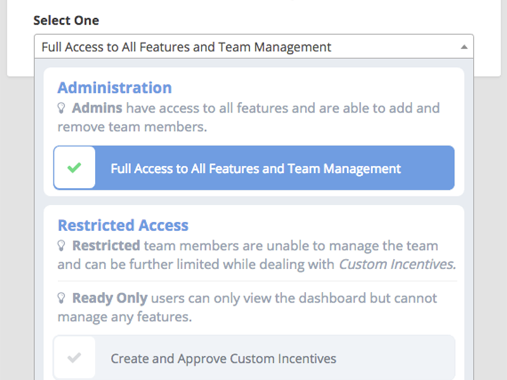This screenshot has height=380, width=507.
Task: Select the Create and Approve Custom Incentives option label
Action: [x=223, y=358]
